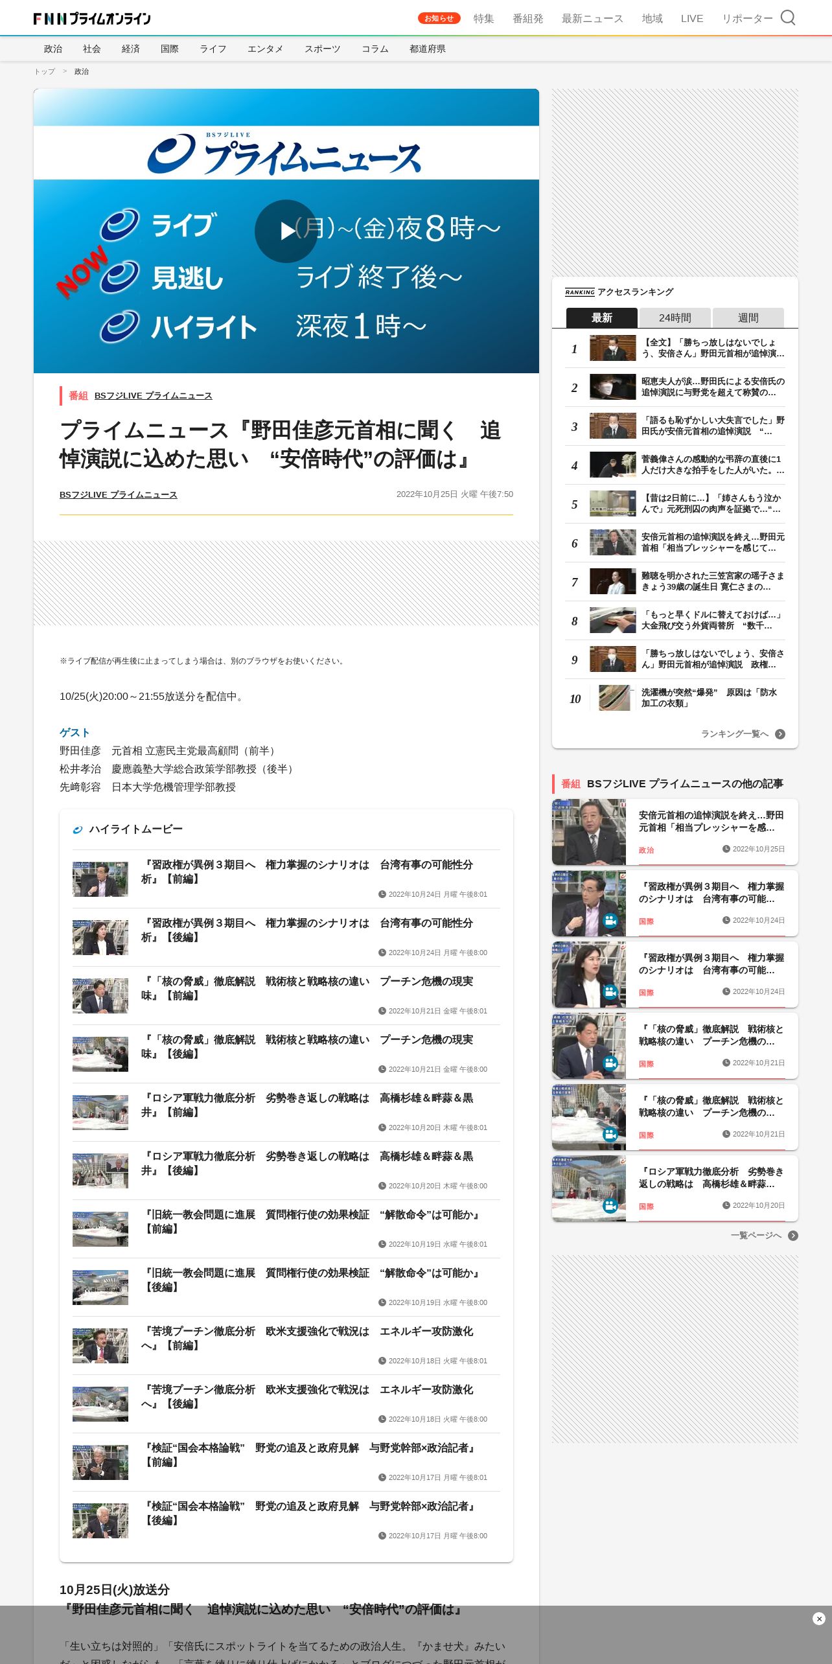Click ranking 5 thumbnail 元死刑囚の肉声
Screen dimensions: 832x1664
click(x=613, y=503)
